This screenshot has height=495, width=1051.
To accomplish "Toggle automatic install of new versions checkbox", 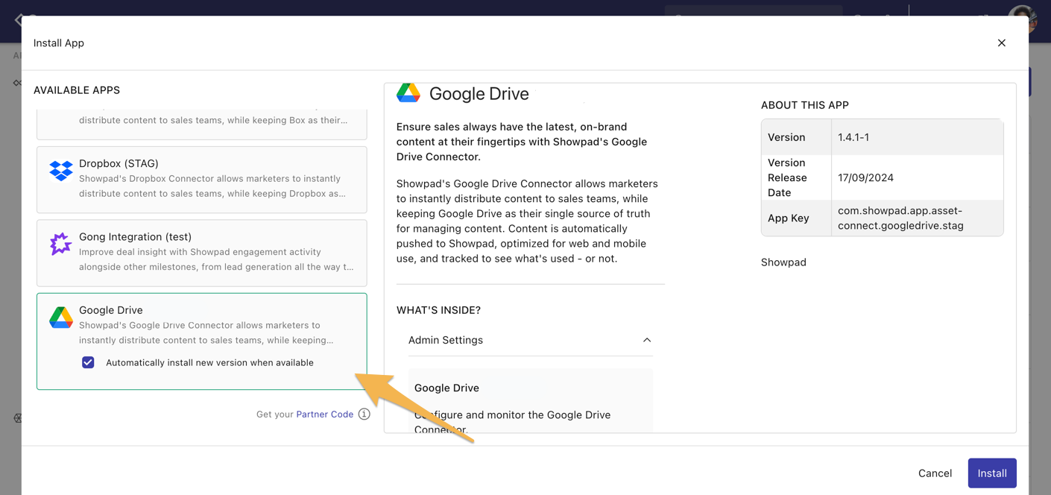I will (x=88, y=362).
